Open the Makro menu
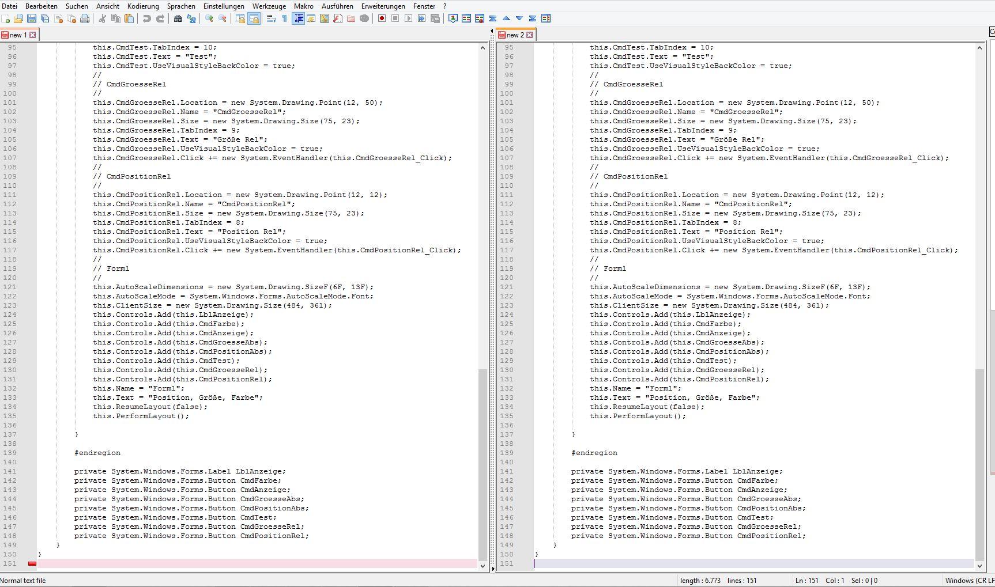 tap(304, 6)
